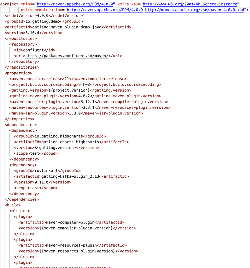This screenshot has height=268, width=250.
Task: Select the maven.compiler.release value 11
Action: point(67,79)
